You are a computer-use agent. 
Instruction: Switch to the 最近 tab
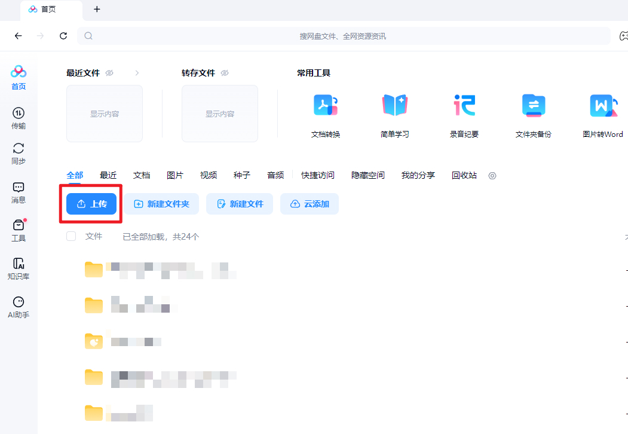tap(108, 175)
